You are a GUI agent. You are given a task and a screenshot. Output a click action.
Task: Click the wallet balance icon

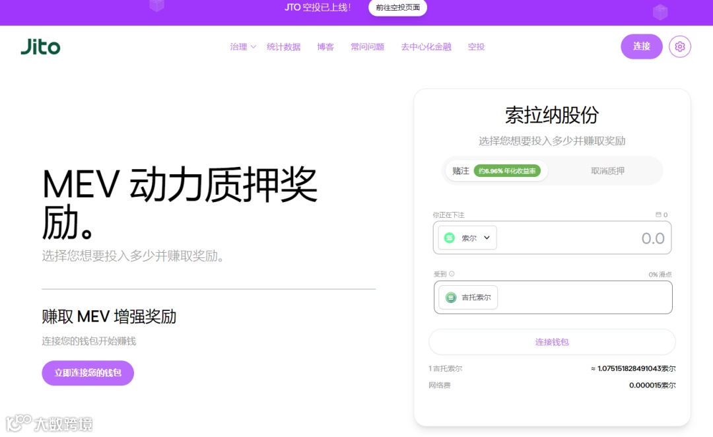(658, 215)
